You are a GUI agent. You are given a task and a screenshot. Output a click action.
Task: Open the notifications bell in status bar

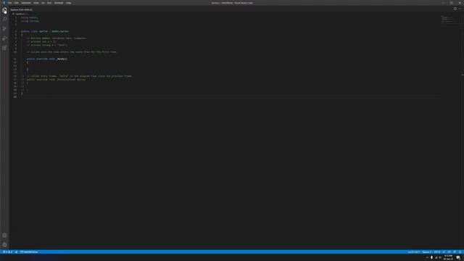460,252
